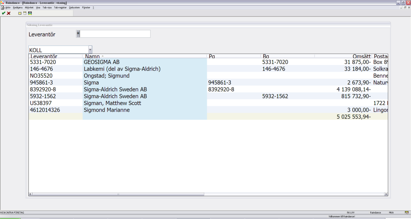This screenshot has width=411, height=219.
Task: Open the Visa menu
Action: 38,7
